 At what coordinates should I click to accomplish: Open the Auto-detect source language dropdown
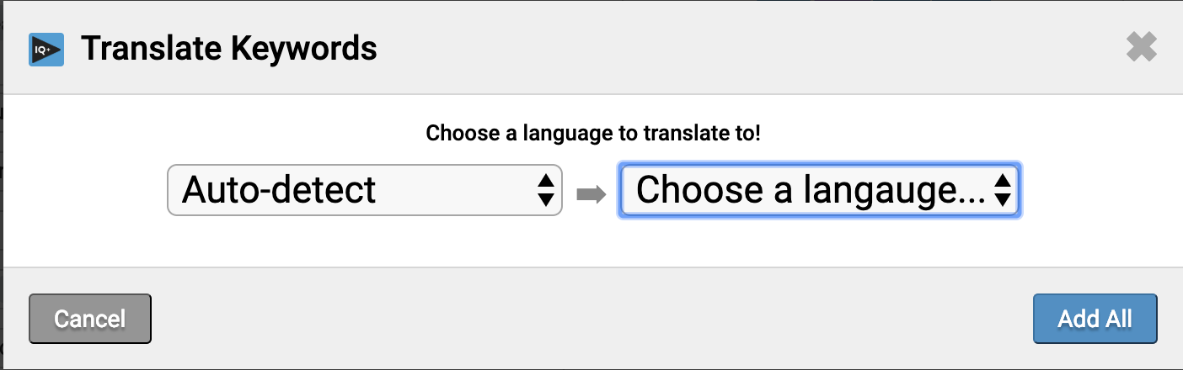point(365,190)
